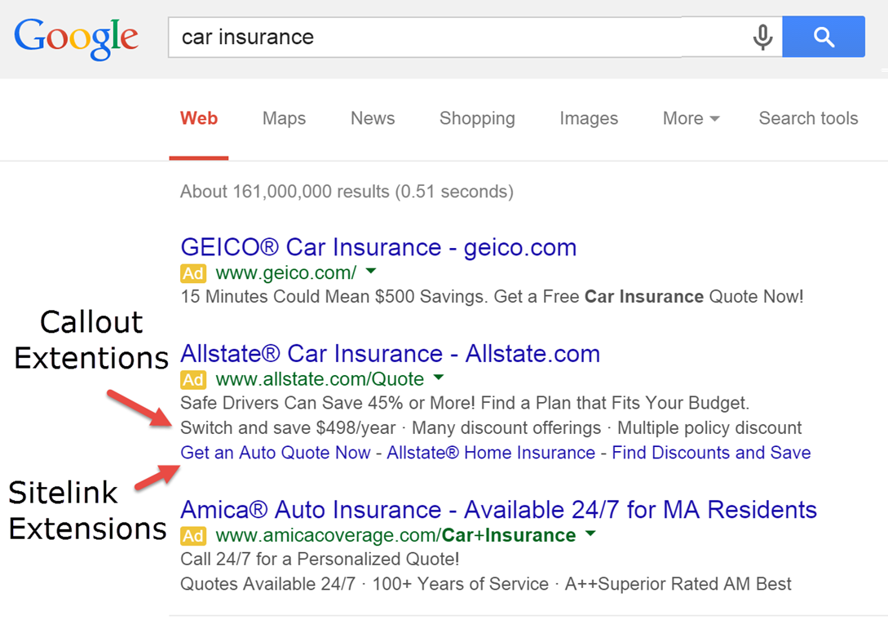Click A++Superior Rated AM Best callout
Screen dimensions: 888x637
[678, 584]
